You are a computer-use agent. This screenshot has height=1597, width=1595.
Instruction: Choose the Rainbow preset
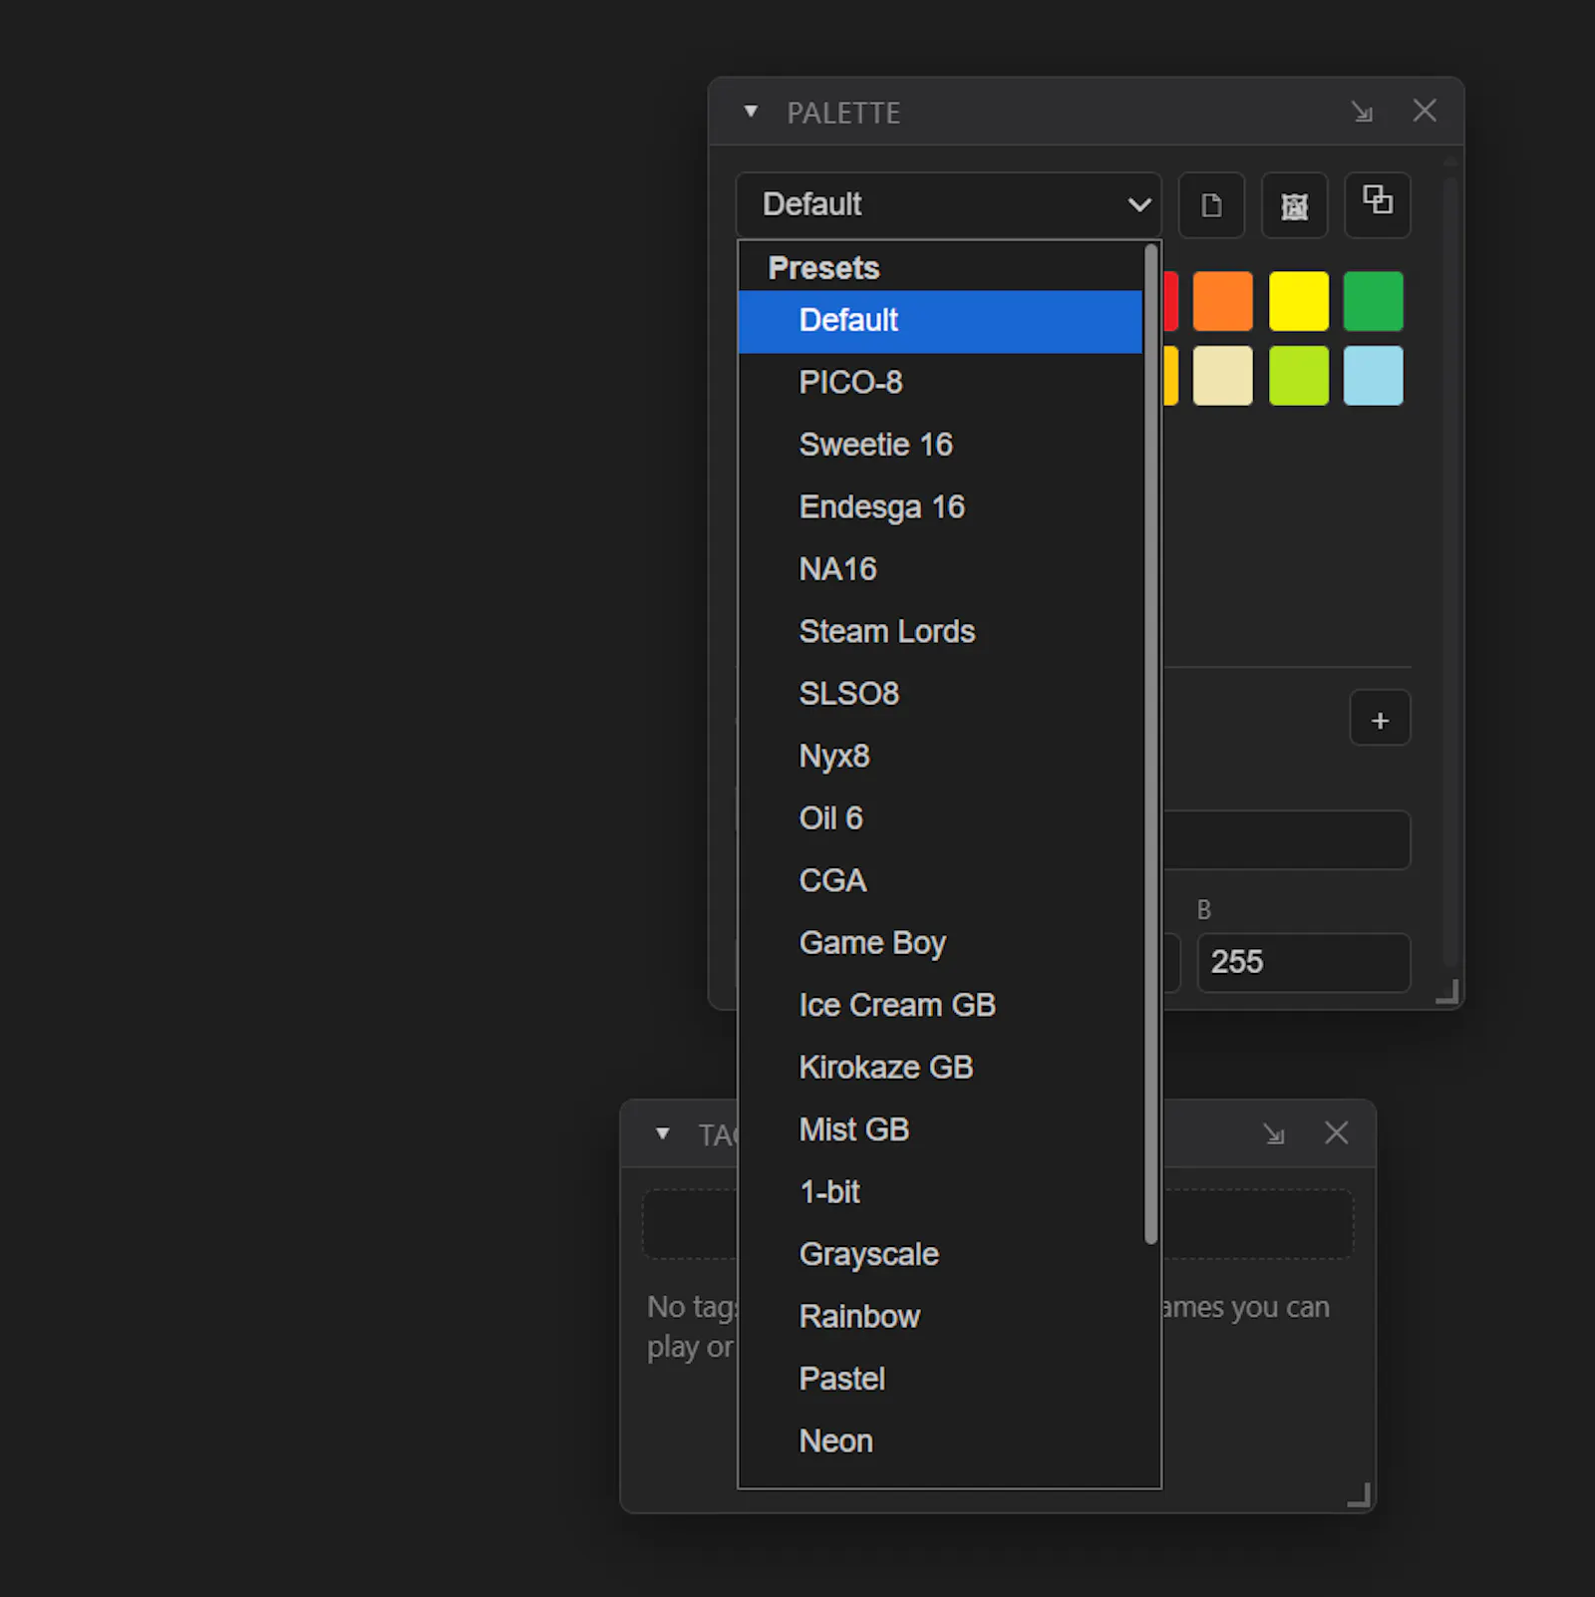point(940,1318)
